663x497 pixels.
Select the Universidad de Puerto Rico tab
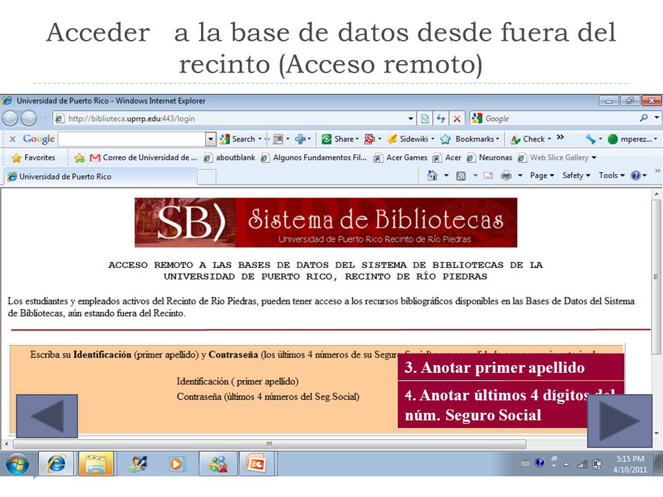pos(101,177)
